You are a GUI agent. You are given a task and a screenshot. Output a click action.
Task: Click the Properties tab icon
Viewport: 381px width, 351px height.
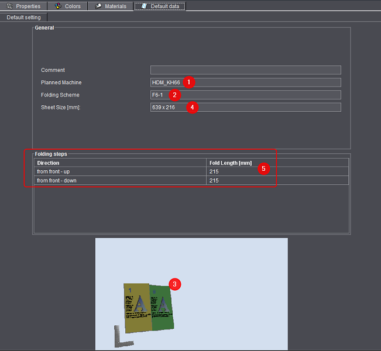[9, 6]
